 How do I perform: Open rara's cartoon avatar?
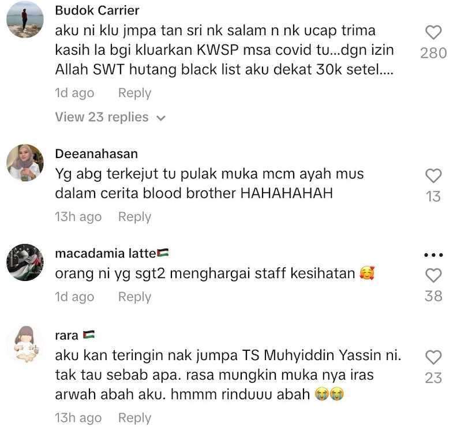(25, 344)
